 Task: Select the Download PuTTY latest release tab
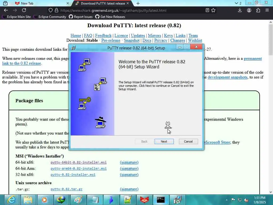(x=103, y=3)
